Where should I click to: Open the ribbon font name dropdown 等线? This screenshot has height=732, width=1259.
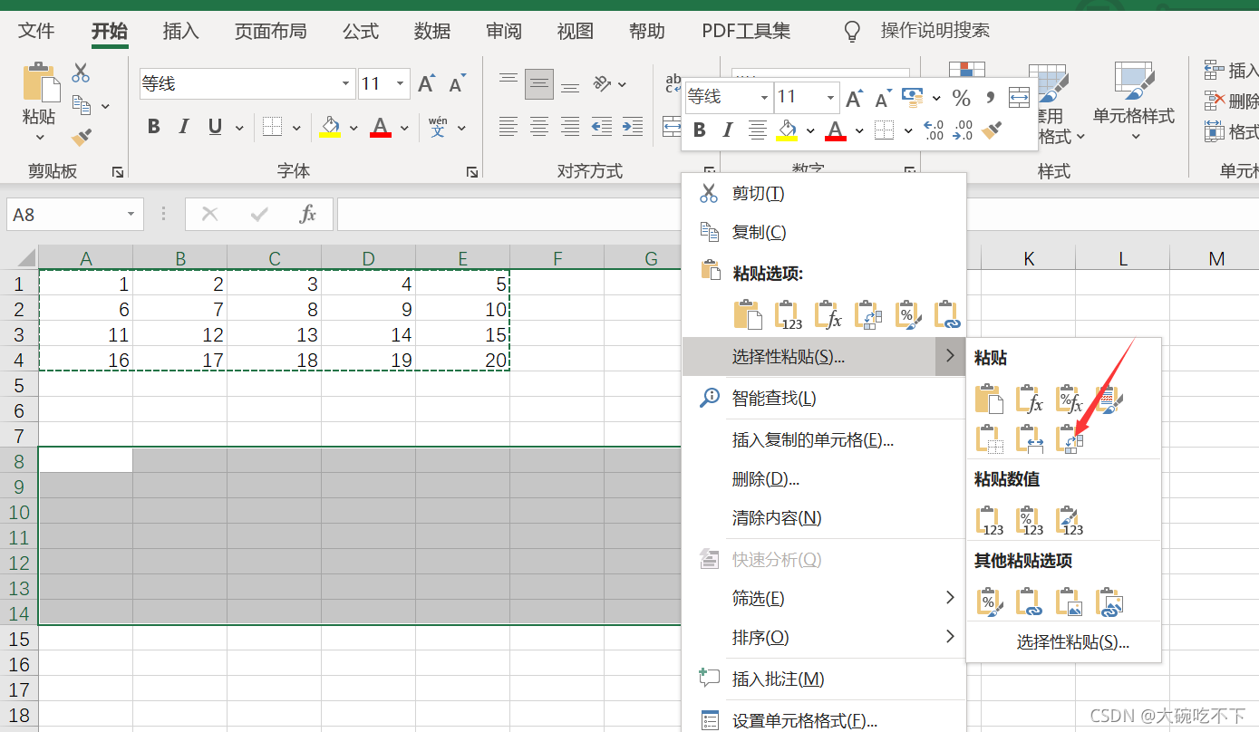pos(346,84)
